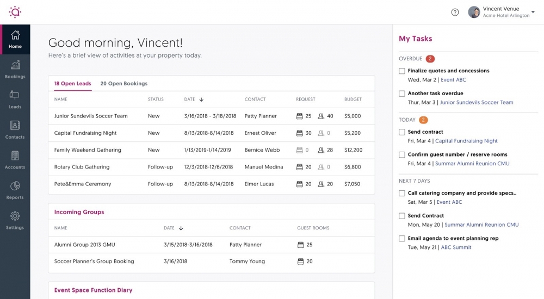Tick Email agenda to event planning rep

(x=402, y=239)
